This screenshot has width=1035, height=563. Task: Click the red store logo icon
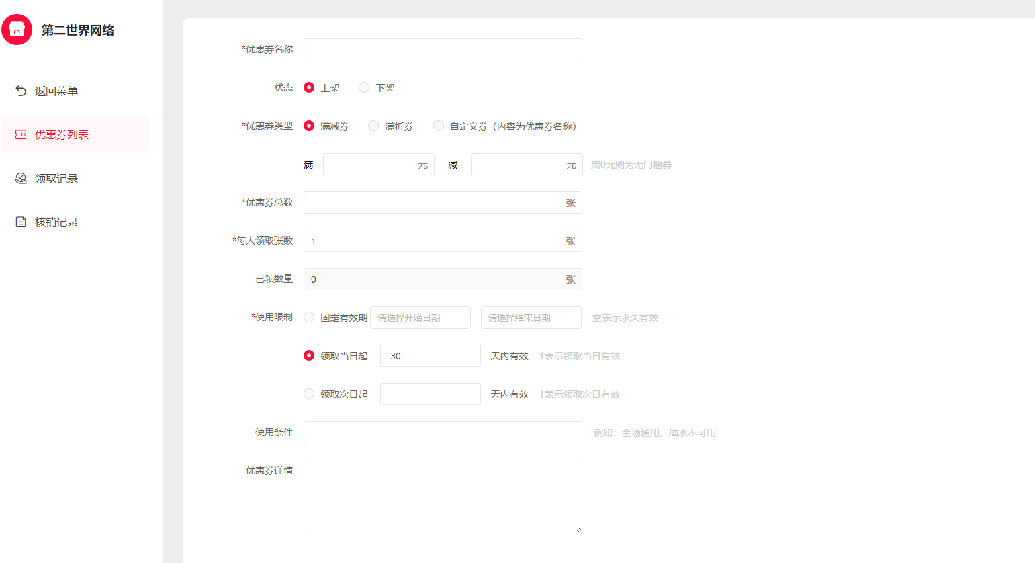point(17,30)
